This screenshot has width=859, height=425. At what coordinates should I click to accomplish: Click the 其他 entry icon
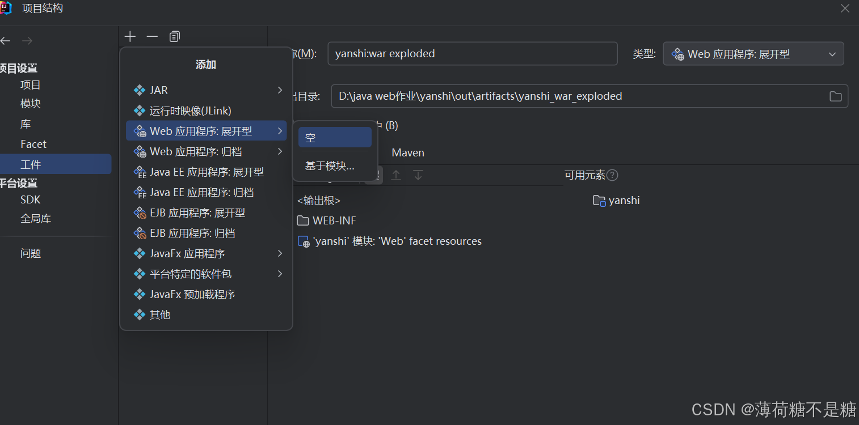[140, 314]
